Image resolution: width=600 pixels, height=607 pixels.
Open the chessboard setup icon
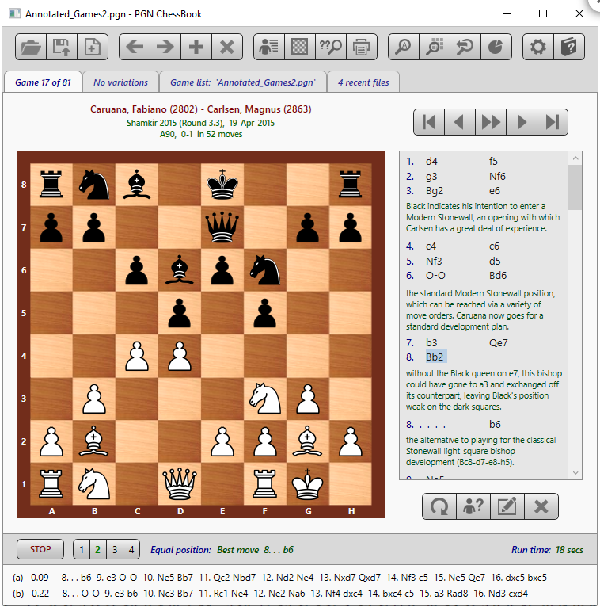(x=300, y=47)
